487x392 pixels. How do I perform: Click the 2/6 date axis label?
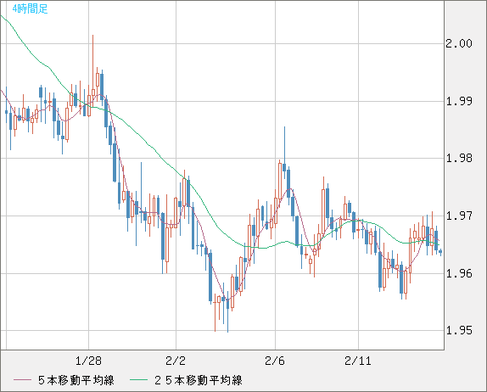tap(275, 361)
